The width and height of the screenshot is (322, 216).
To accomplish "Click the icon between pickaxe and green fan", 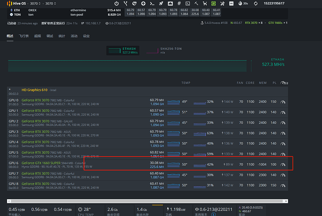I will pos(205,3).
